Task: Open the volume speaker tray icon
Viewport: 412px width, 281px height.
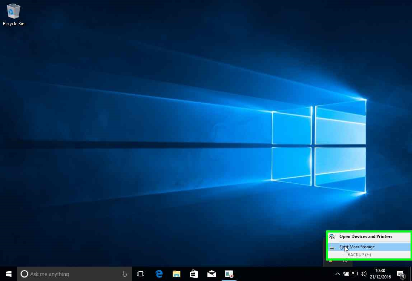Action: tap(364, 274)
